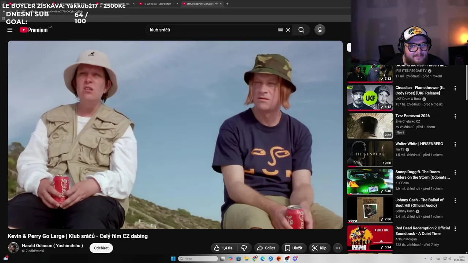The image size is (468, 263).
Task: Open IRIE ITES REGGAE TV video thumbnail
Action: click(370, 73)
